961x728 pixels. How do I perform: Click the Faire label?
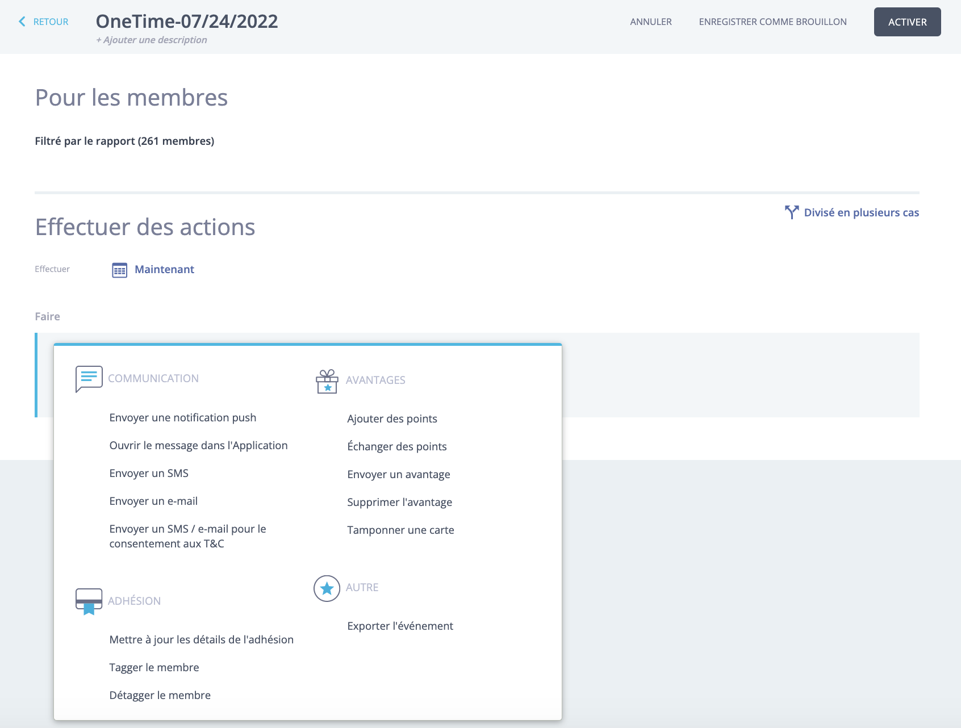click(x=47, y=316)
